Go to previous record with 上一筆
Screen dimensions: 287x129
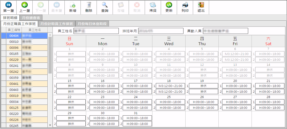tap(25, 5)
